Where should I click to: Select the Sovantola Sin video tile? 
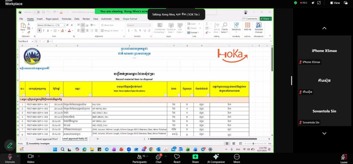[324, 111]
